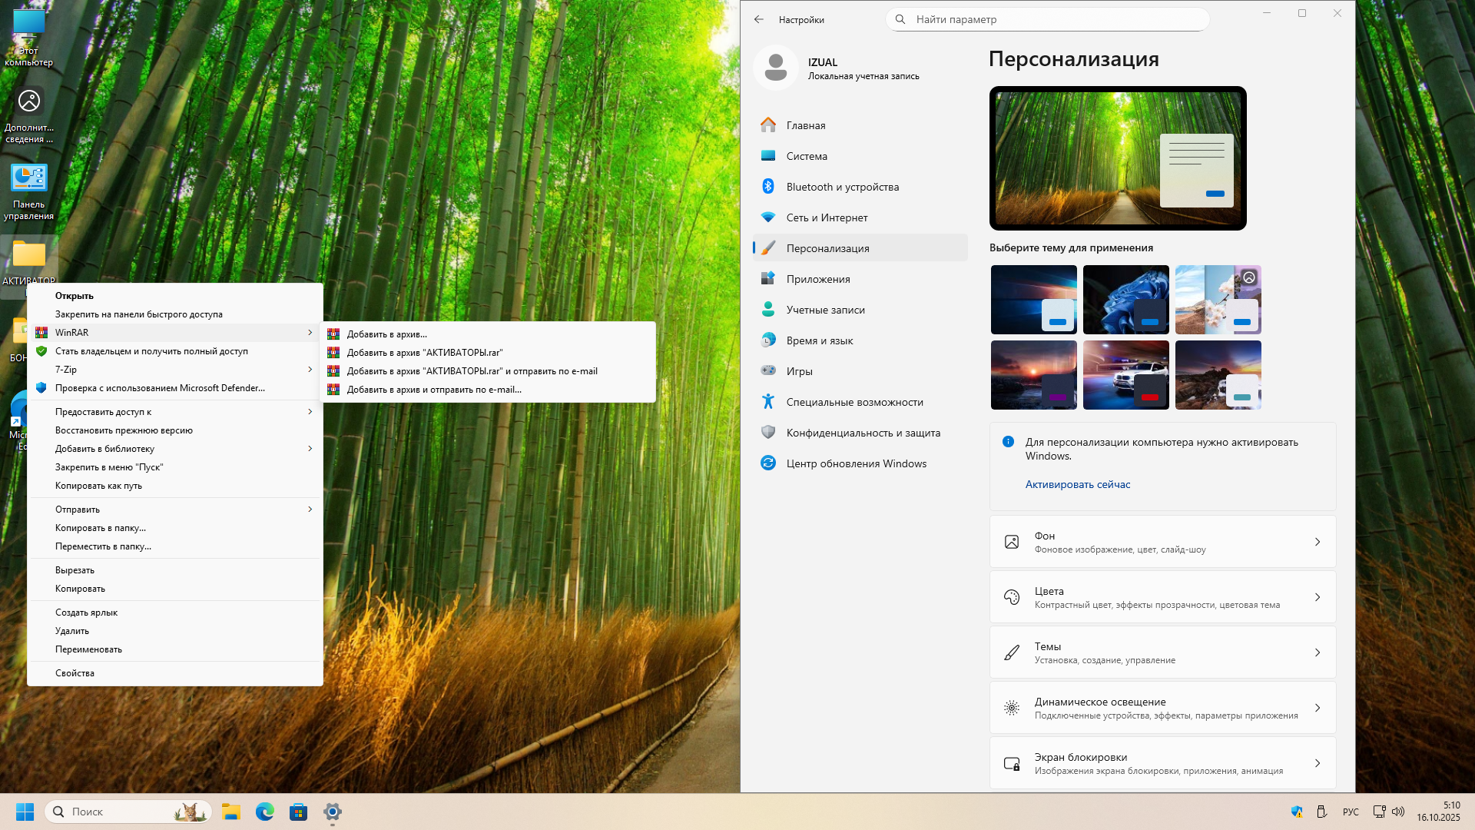Select Переименовать in the context menu

click(88, 649)
